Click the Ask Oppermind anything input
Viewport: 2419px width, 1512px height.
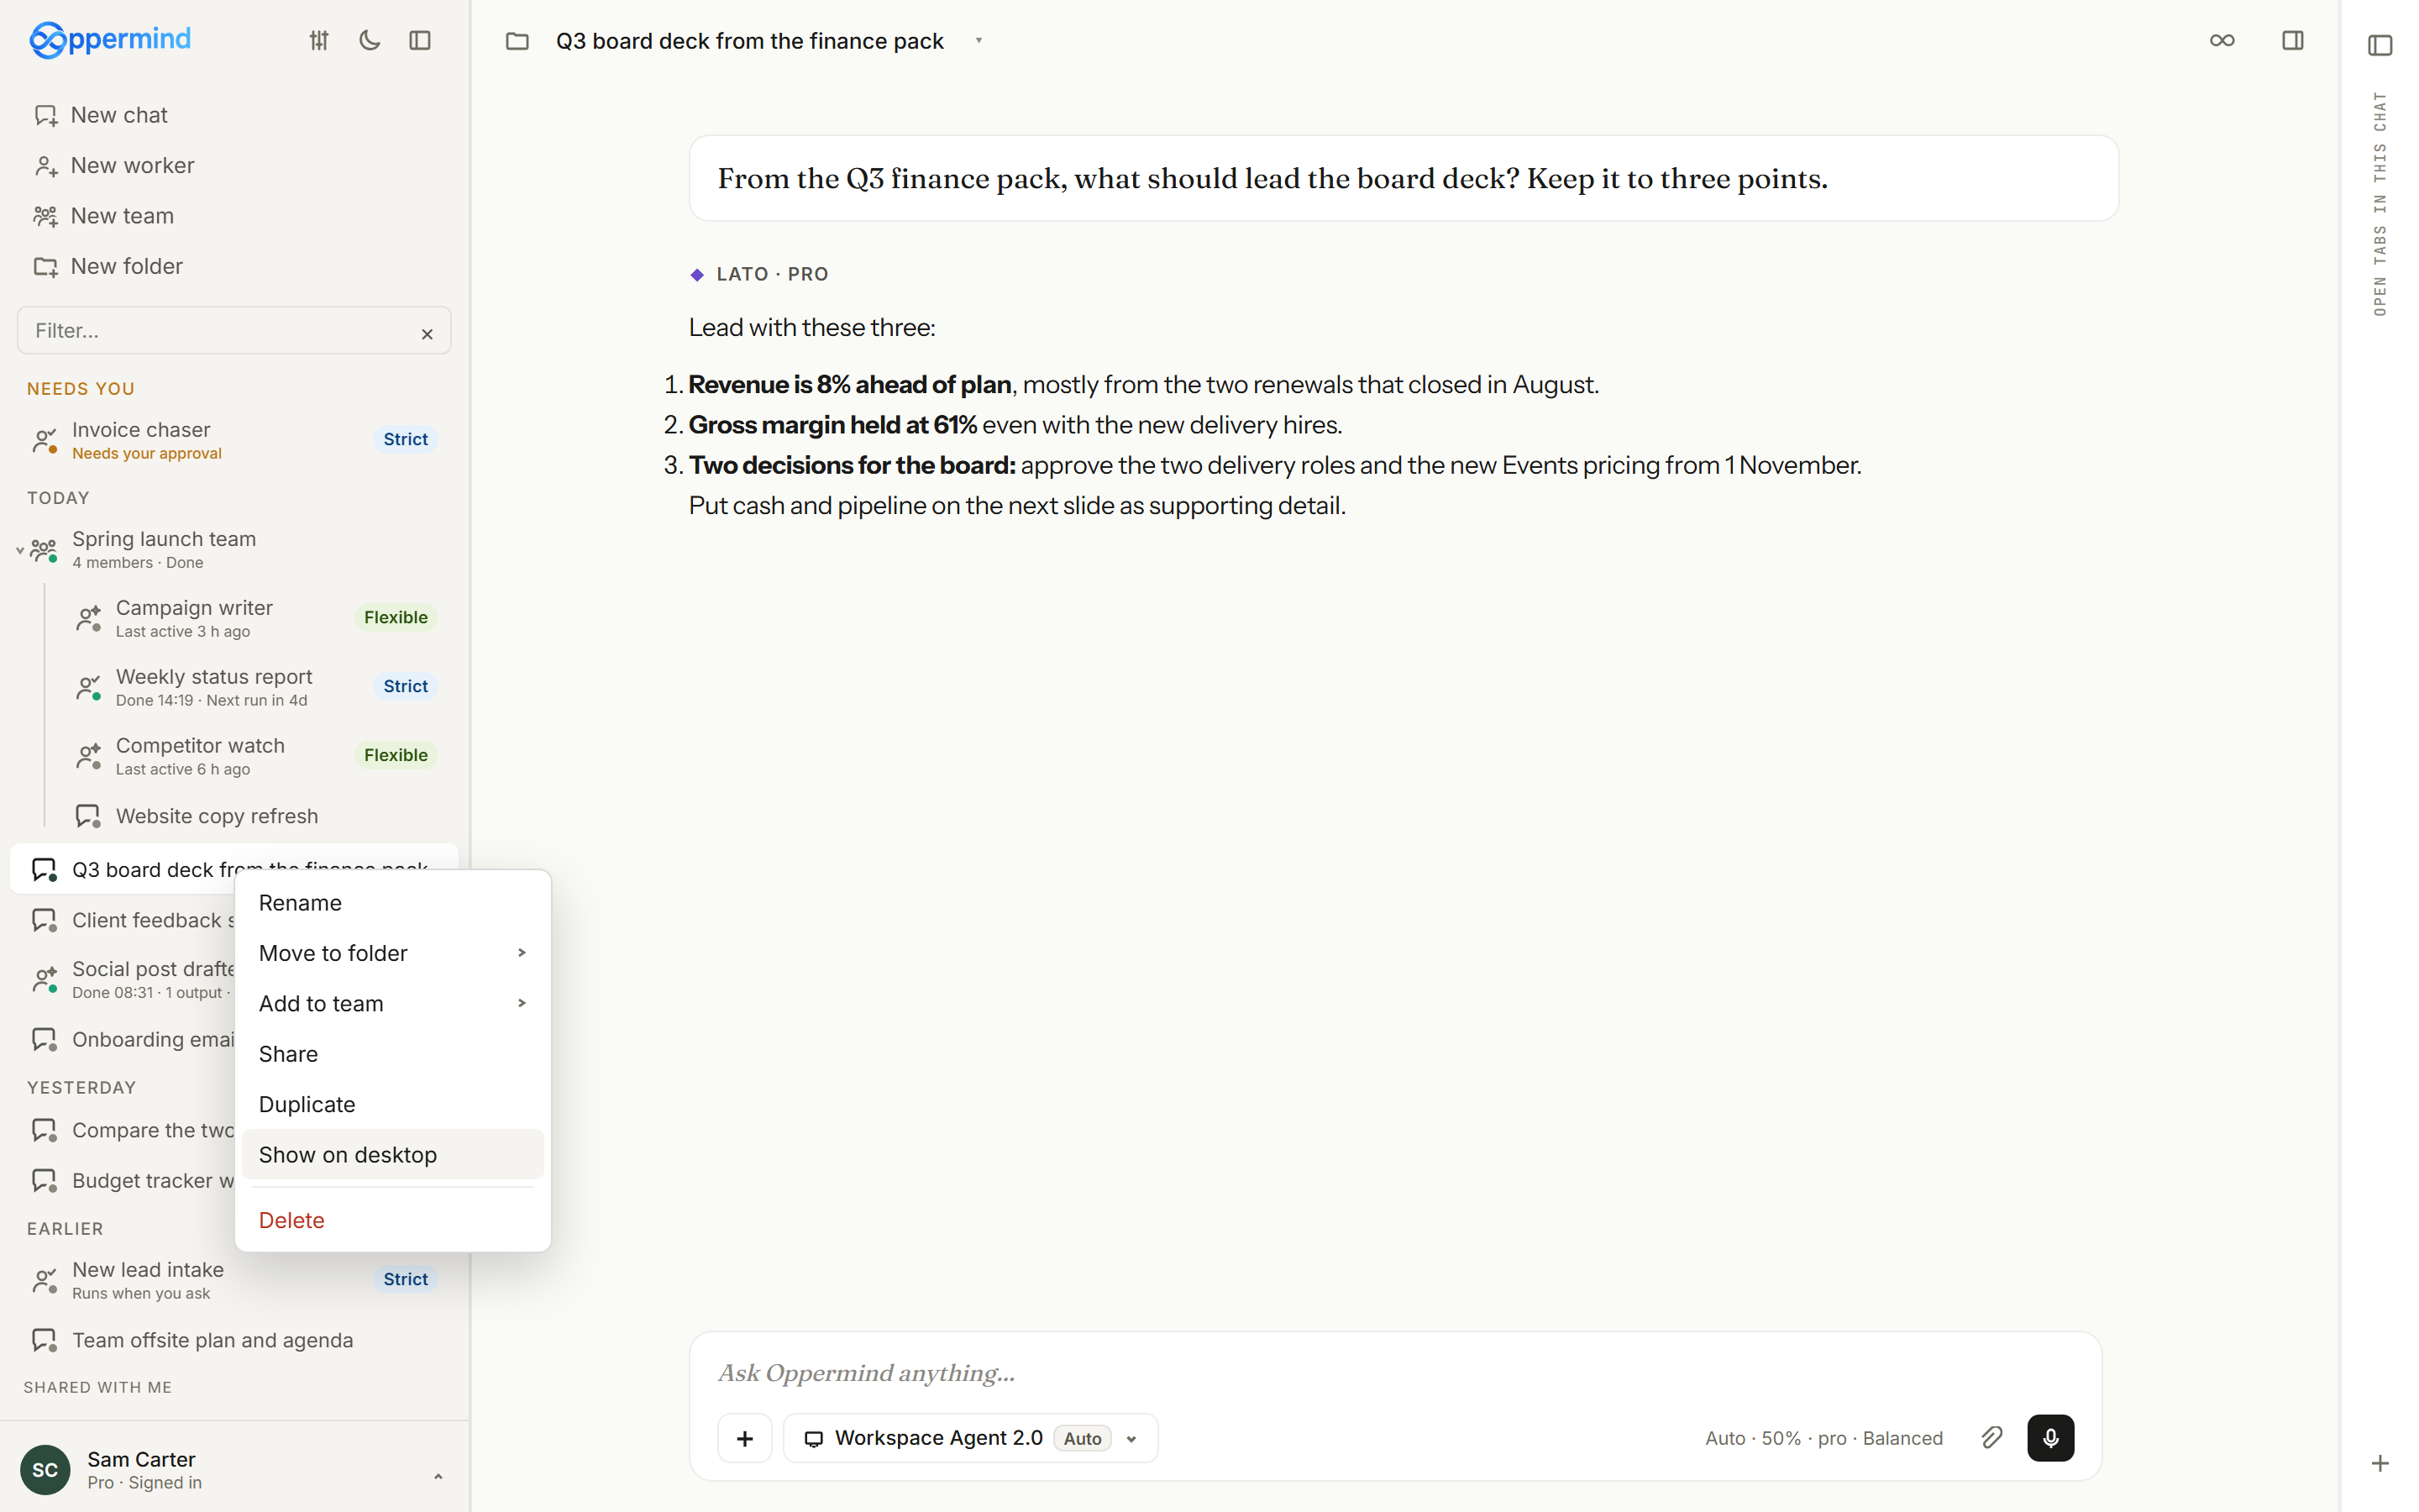(1394, 1373)
